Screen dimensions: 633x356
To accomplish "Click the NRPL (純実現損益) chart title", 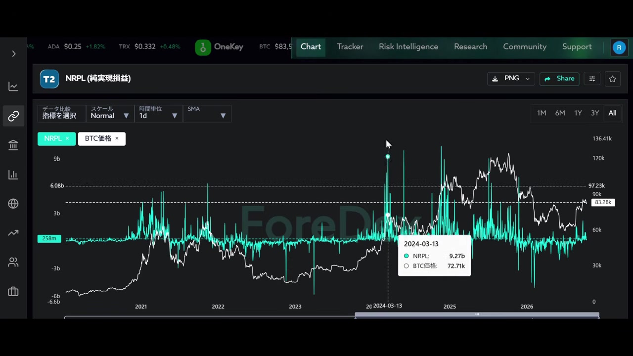I will pyautogui.click(x=98, y=79).
